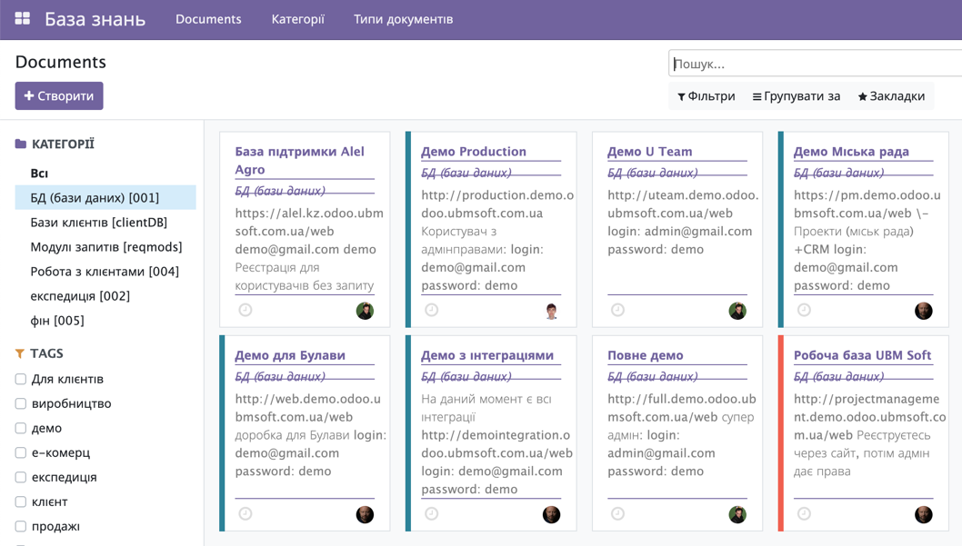Enable the демо tag checkbox
Viewport: 962px width, 546px height.
click(19, 428)
